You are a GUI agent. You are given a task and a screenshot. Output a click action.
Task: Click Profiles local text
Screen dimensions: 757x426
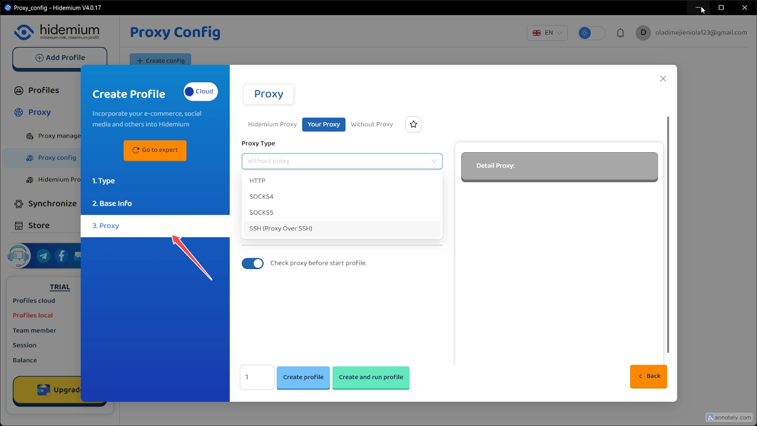pyautogui.click(x=33, y=315)
